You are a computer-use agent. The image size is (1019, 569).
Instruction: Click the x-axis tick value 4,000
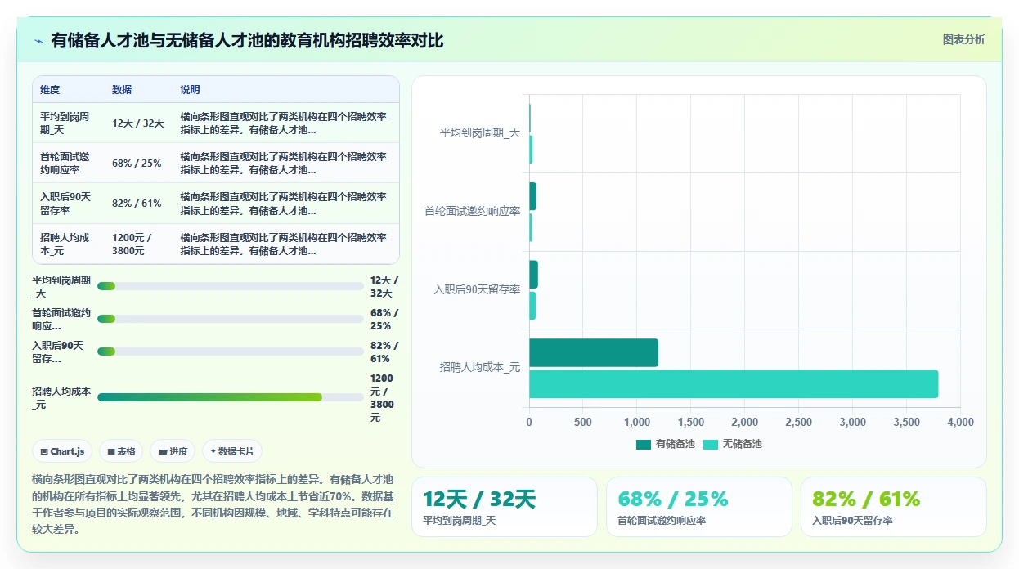pyautogui.click(x=960, y=422)
